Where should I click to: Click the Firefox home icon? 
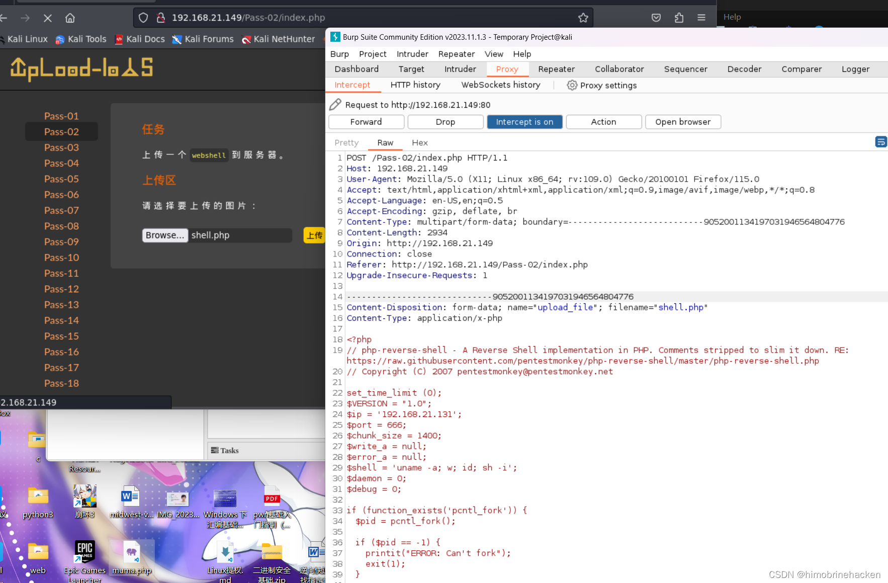point(70,18)
